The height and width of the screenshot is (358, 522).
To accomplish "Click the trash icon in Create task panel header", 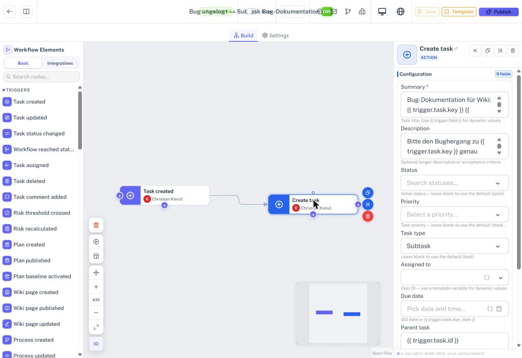I will [x=513, y=51].
